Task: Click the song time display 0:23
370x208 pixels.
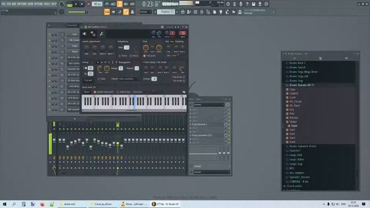Action: pyautogui.click(x=150, y=4)
